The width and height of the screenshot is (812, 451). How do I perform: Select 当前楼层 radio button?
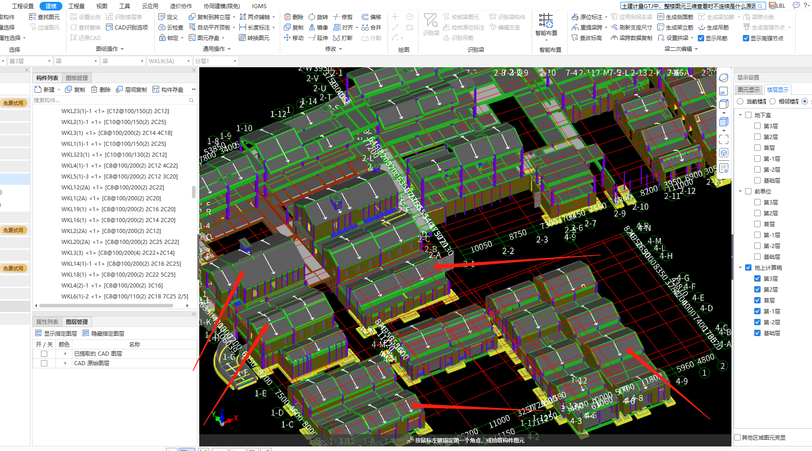[x=740, y=101]
